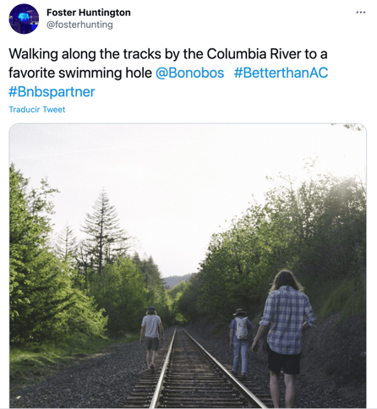The width and height of the screenshot is (377, 409).
Task: Click the Traducir Tweet link
Action: (37, 109)
